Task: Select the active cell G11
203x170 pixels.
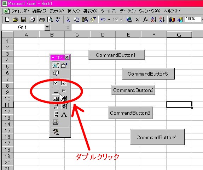Action: point(179,104)
